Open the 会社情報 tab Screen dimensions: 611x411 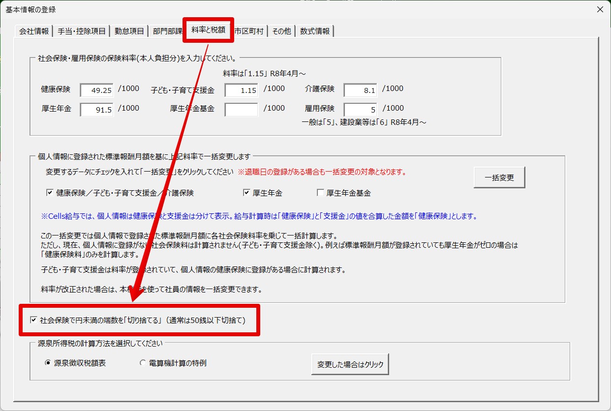point(33,31)
